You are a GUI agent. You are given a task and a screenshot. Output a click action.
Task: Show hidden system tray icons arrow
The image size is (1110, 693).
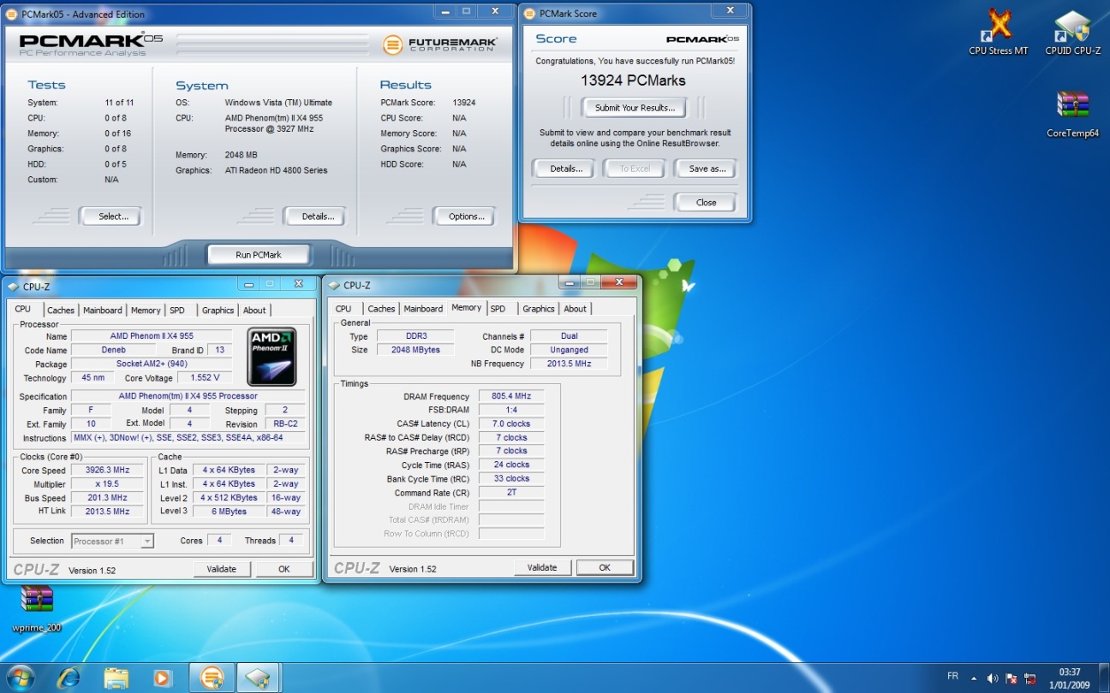[x=974, y=678]
